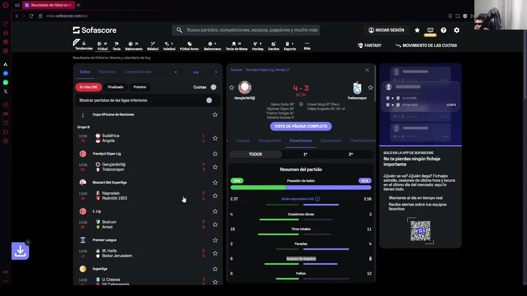The height and width of the screenshot is (296, 527).
Task: Open the Fantasy link
Action: click(x=369, y=46)
